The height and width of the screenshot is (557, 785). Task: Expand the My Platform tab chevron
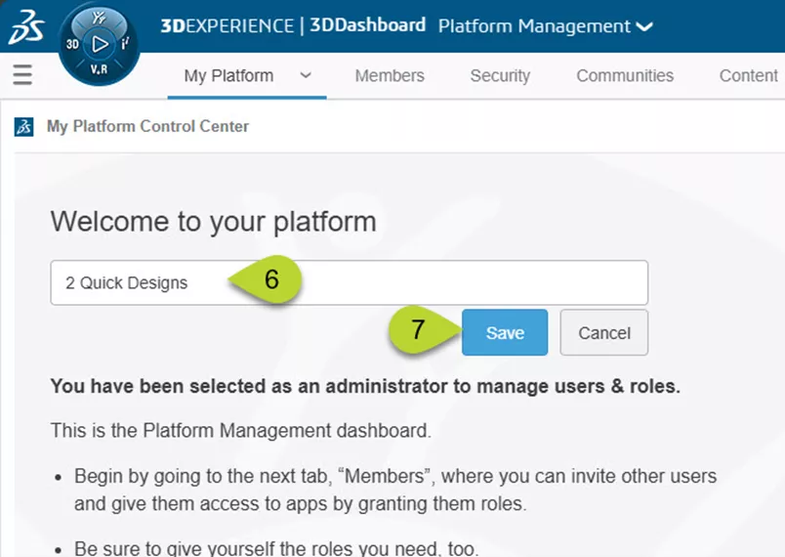306,75
